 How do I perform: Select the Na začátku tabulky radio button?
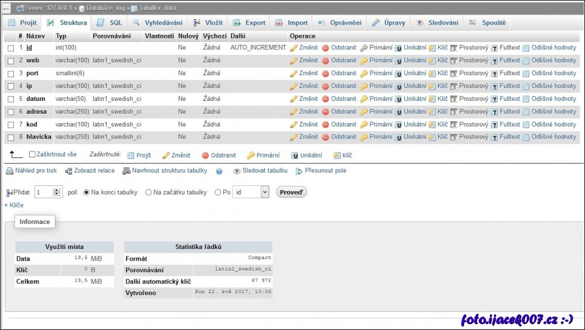pos(149,192)
